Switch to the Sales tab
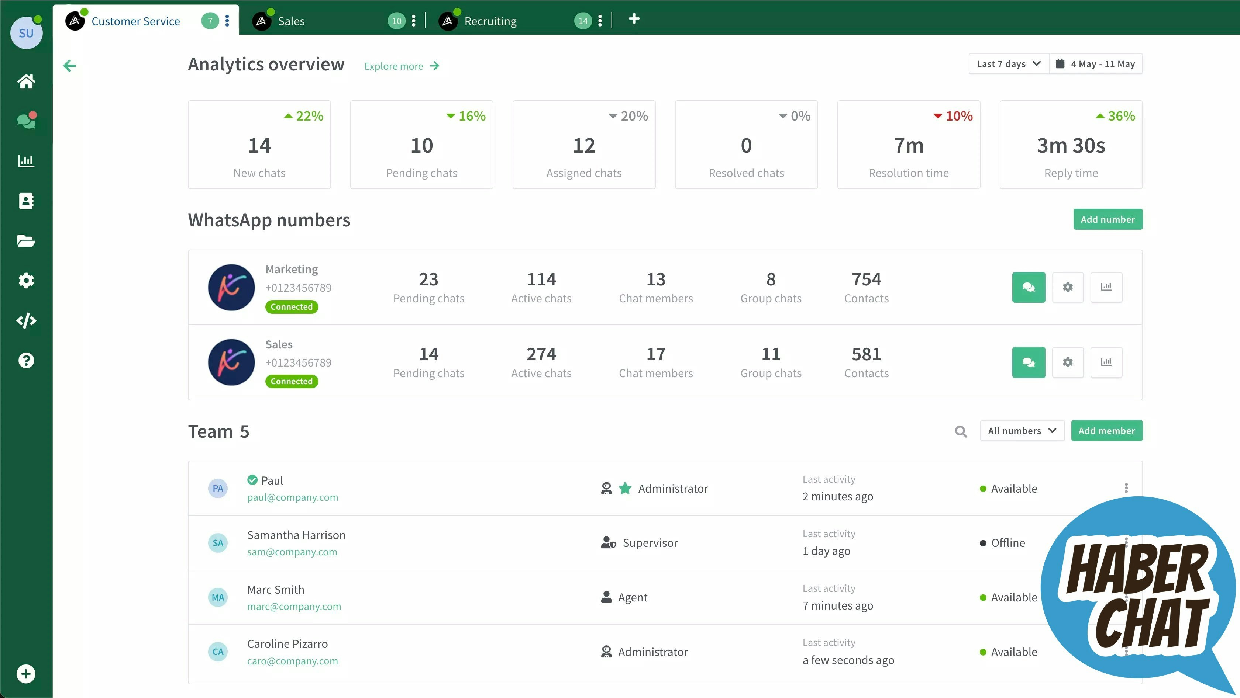This screenshot has width=1240, height=698. click(291, 21)
